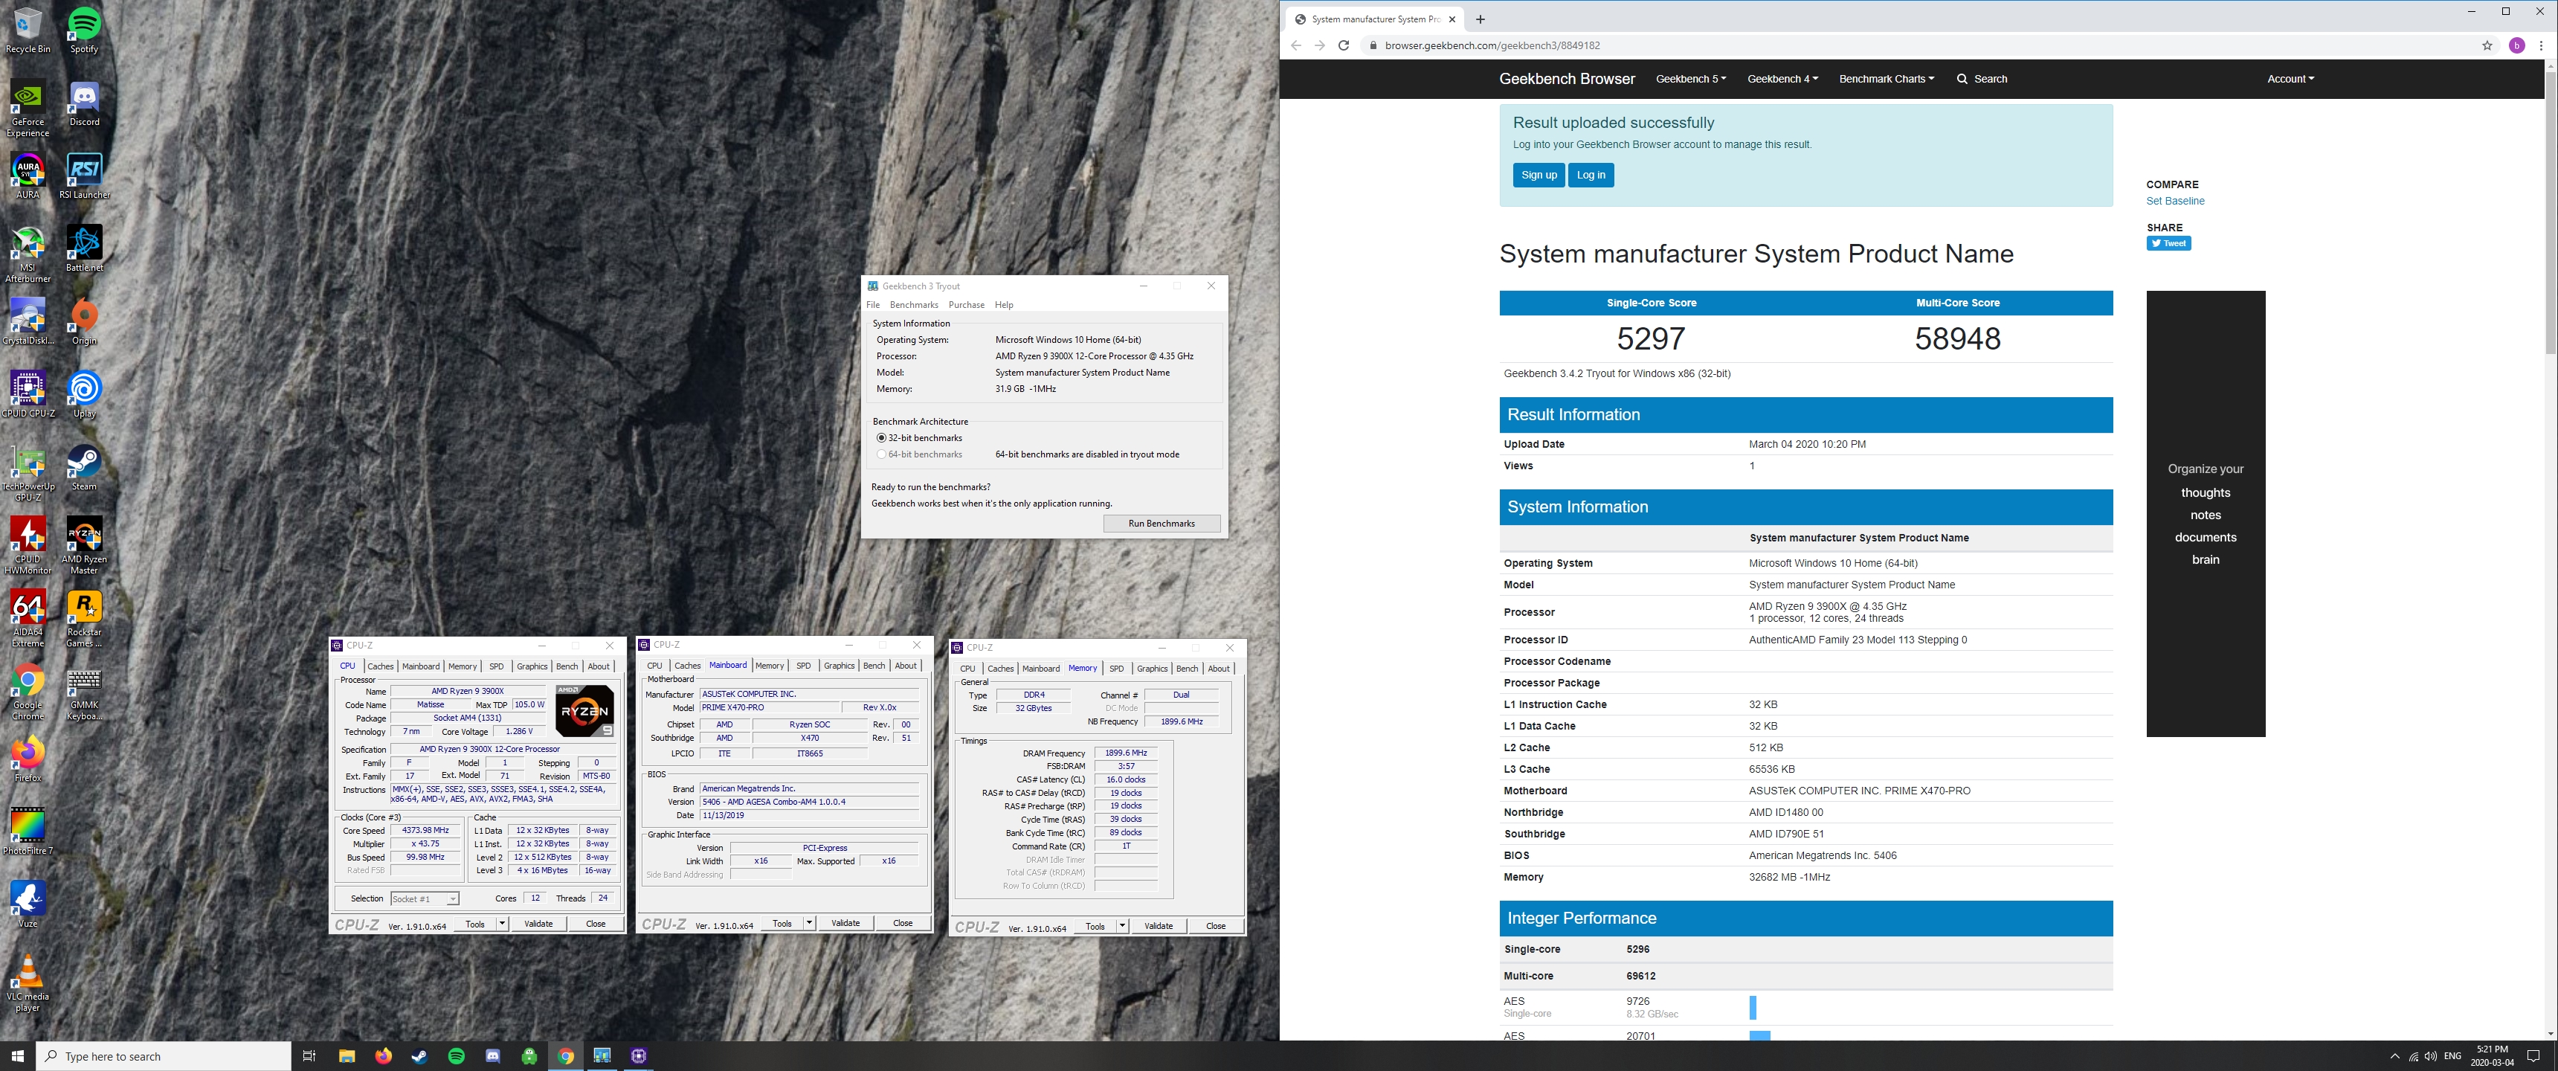
Task: Open the Origin desktop icon
Action: (85, 322)
